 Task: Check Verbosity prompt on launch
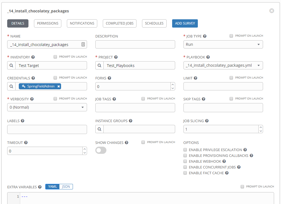tap(55, 98)
